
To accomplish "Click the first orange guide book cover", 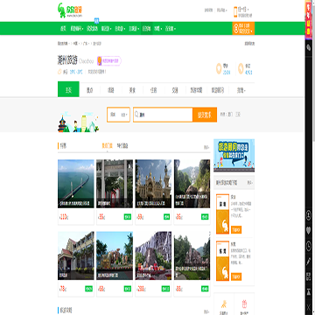I will [x=222, y=213].
